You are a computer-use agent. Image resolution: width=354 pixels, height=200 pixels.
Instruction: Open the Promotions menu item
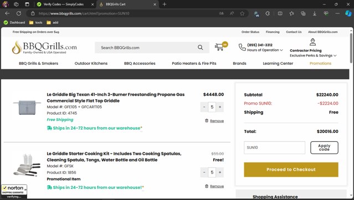coord(320,63)
